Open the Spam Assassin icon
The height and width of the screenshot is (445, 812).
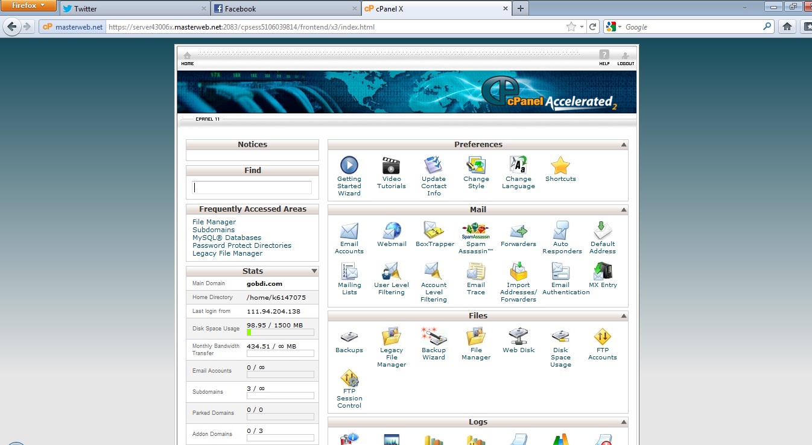click(x=476, y=231)
